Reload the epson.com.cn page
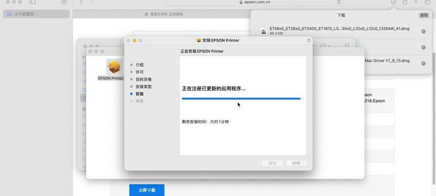The width and height of the screenshot is (436, 196). tap(339, 2)
